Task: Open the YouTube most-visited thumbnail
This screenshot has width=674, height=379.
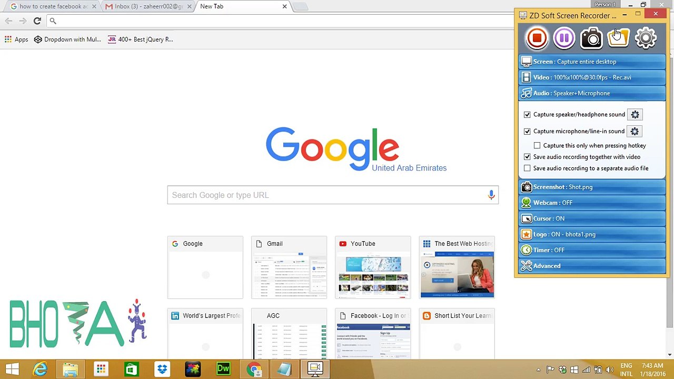Action: tap(373, 267)
